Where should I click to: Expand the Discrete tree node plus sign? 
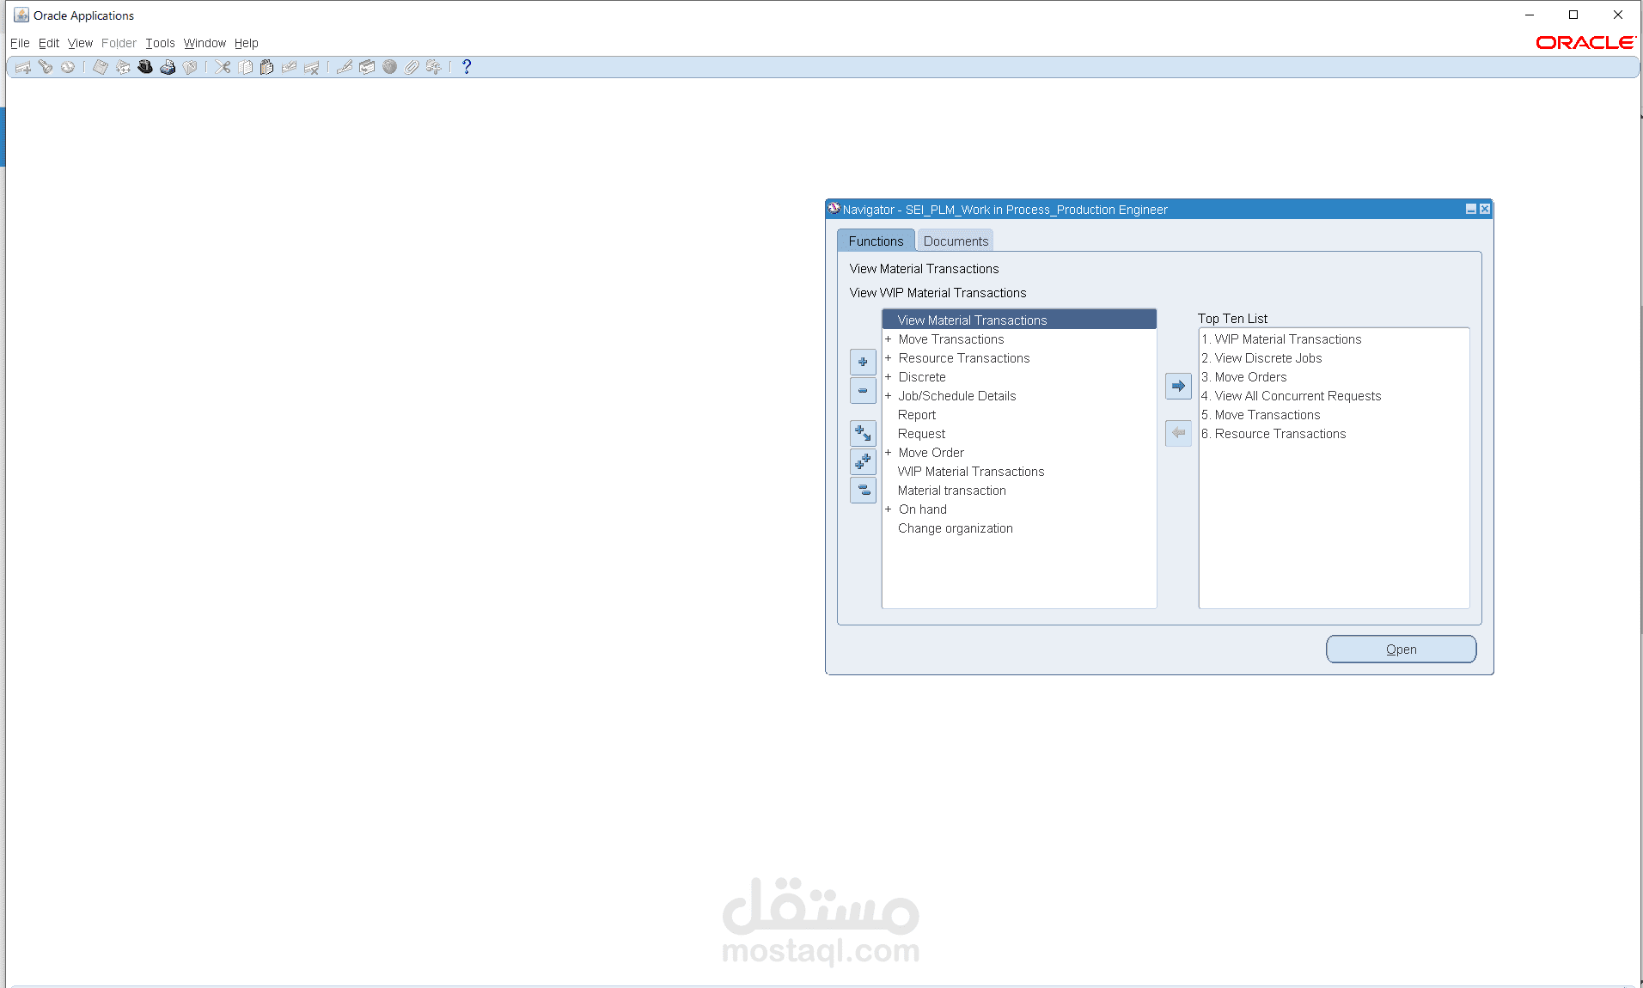889,377
